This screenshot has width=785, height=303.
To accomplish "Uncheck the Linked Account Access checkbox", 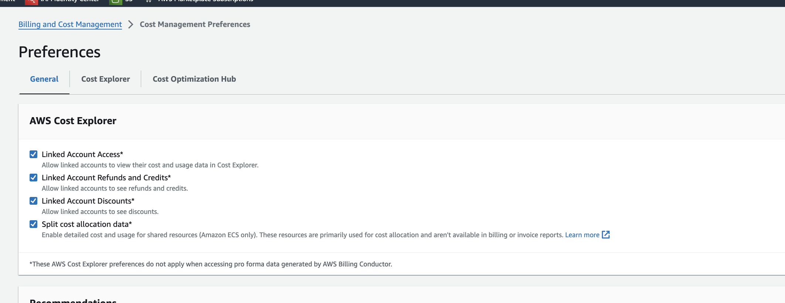I will [34, 154].
